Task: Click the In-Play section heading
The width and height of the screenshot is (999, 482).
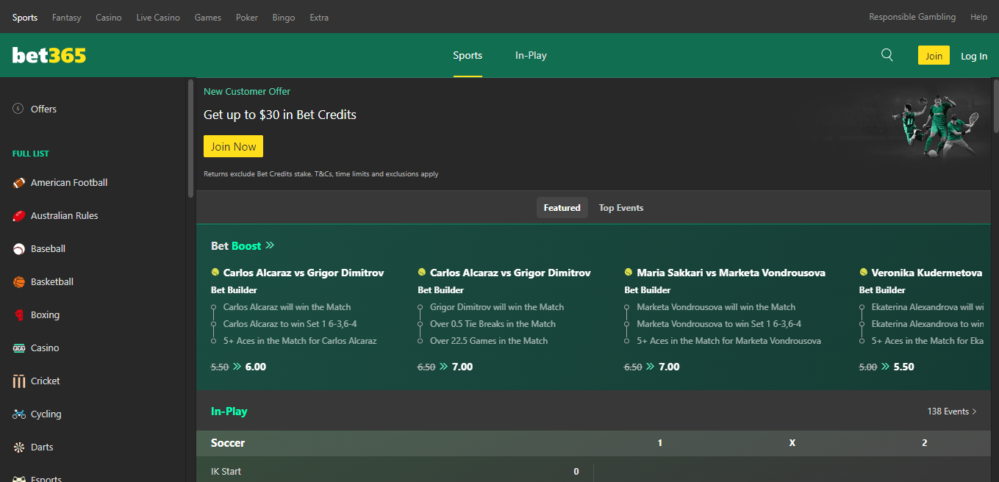Action: tap(229, 411)
